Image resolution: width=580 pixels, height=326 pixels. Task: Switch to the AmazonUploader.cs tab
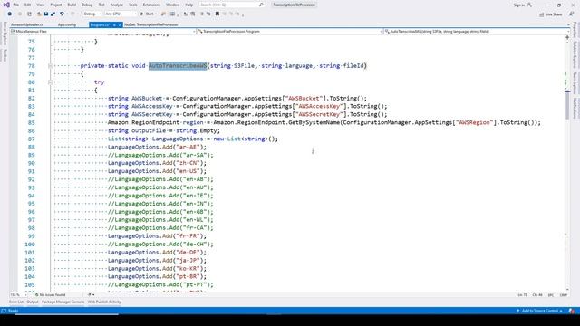[x=27, y=24]
